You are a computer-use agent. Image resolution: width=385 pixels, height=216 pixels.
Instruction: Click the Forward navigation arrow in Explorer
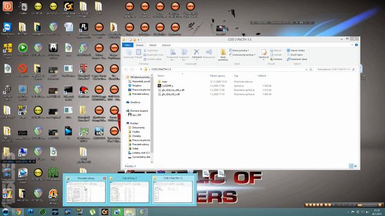(x=132, y=70)
